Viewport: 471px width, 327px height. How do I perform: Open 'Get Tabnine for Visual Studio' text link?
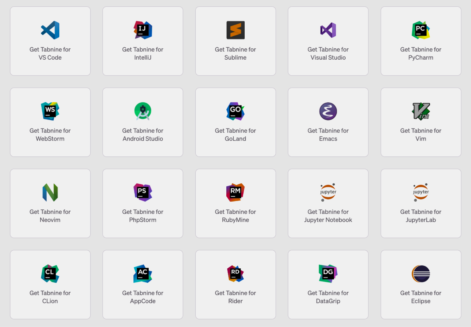pos(328,53)
